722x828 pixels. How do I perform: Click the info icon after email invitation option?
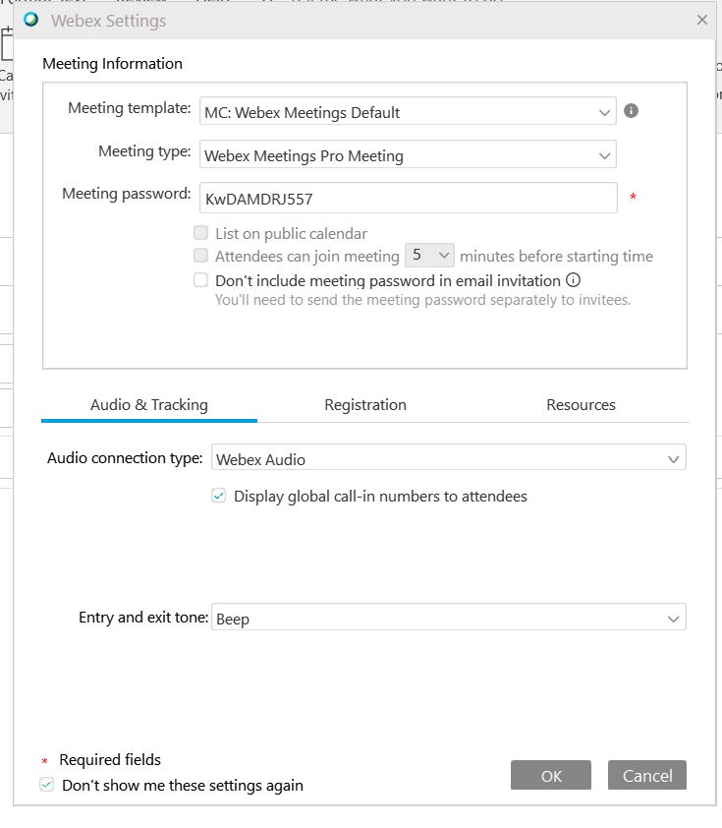[574, 280]
